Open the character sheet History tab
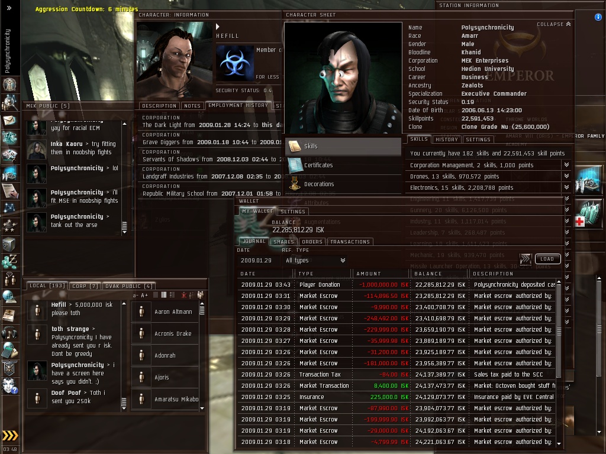606x454 pixels. coord(446,140)
